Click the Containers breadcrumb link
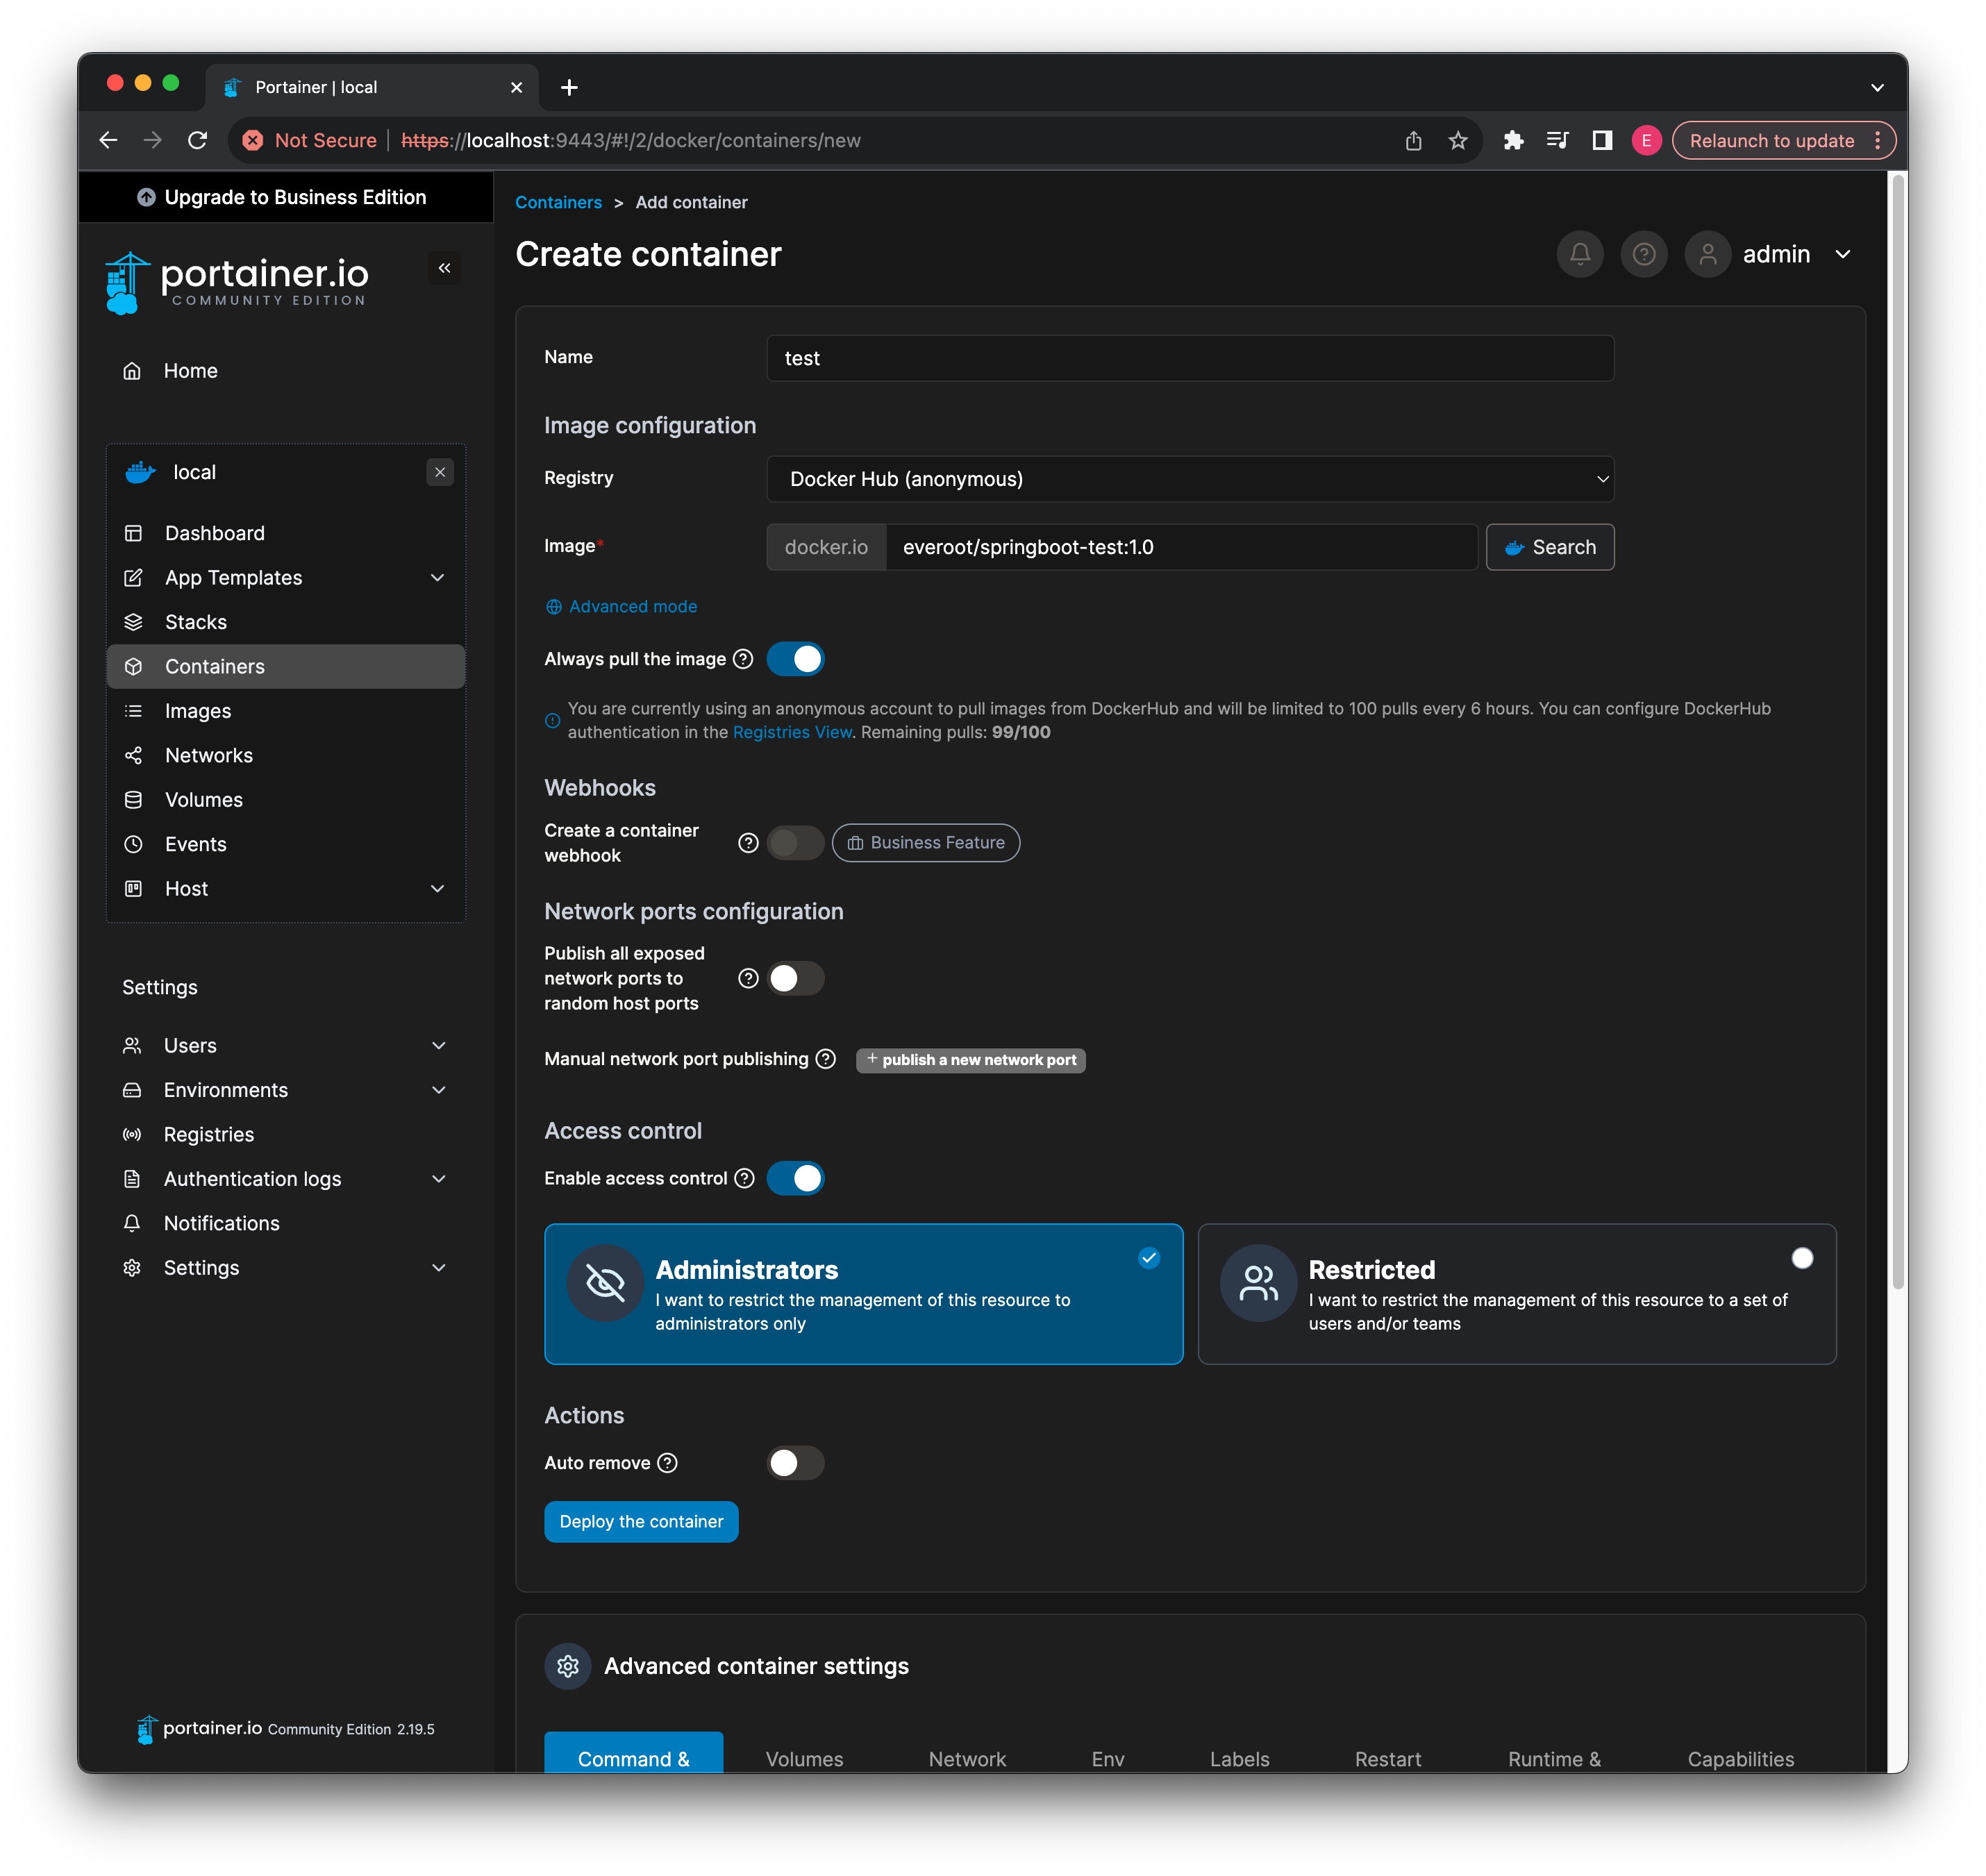This screenshot has height=1876, width=1986. [x=558, y=203]
